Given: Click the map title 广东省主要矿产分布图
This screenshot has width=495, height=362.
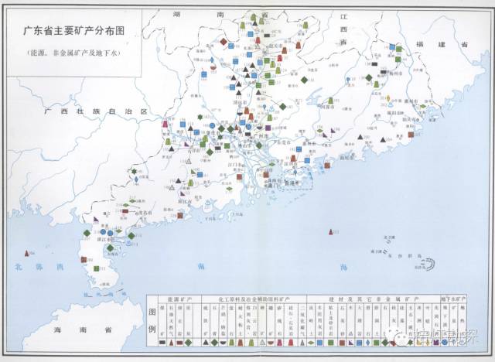Looking at the screenshot, I should click(x=74, y=31).
